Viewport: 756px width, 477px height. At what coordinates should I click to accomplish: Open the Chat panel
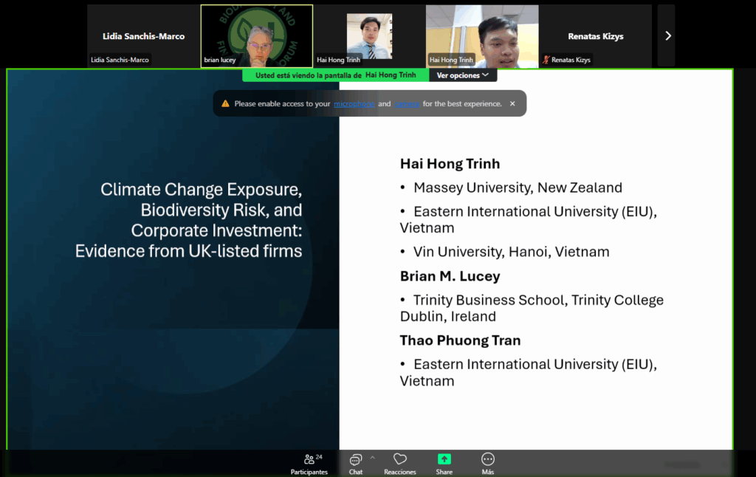[356, 463]
